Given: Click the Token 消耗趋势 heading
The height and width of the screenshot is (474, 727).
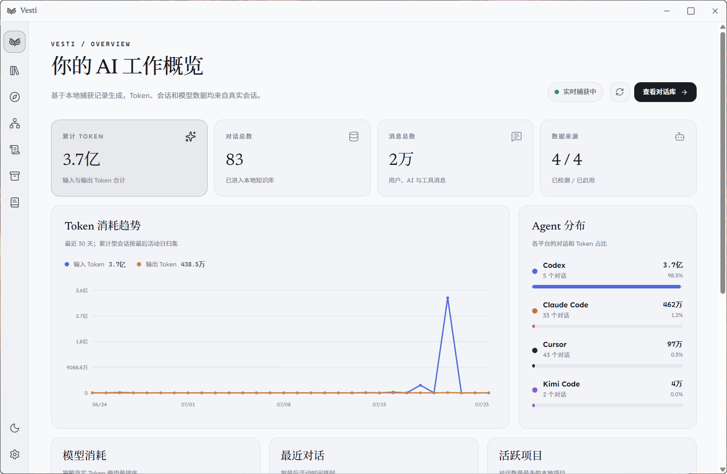Looking at the screenshot, I should tap(103, 226).
